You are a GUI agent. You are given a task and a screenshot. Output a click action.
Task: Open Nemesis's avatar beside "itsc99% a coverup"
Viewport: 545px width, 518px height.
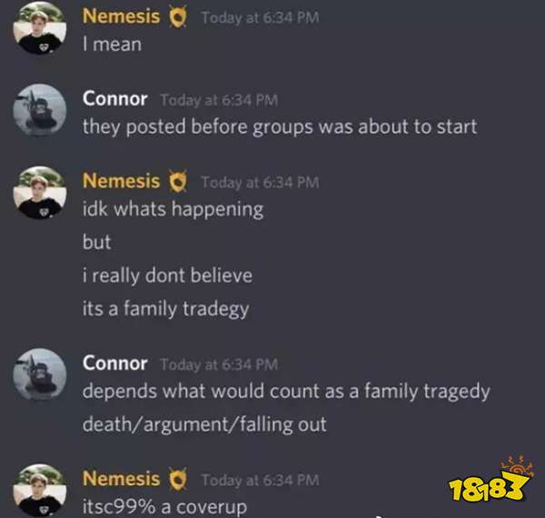tap(40, 490)
